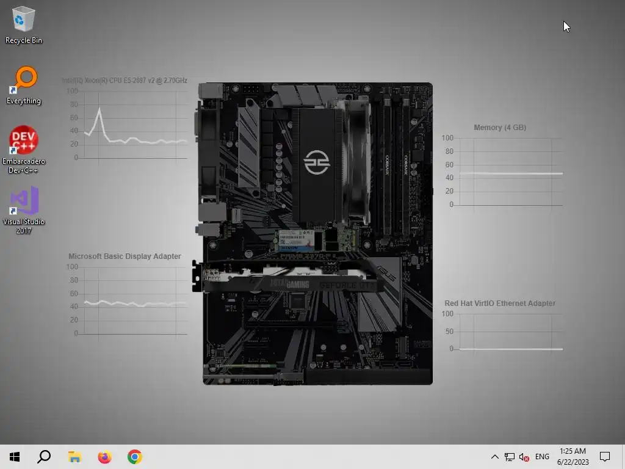The height and width of the screenshot is (469, 625).
Task: Show hidden system tray icons
Action: pos(494,457)
